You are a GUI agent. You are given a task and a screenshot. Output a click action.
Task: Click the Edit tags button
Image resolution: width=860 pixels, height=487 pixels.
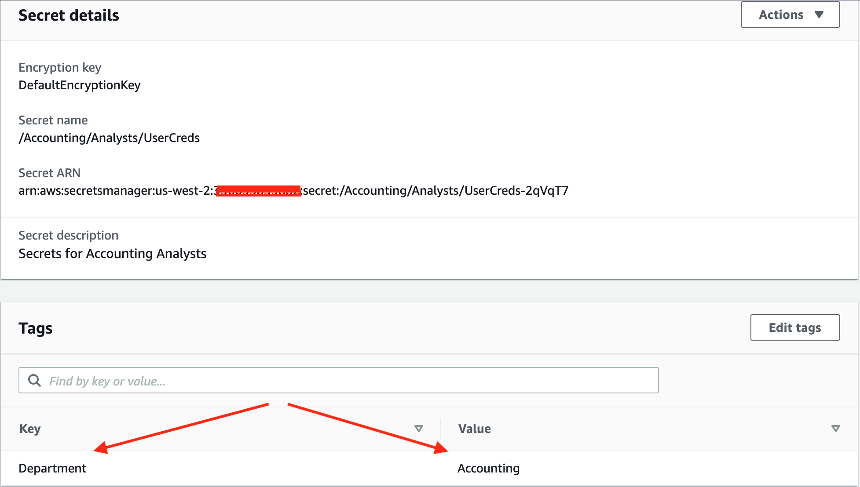[x=794, y=327]
